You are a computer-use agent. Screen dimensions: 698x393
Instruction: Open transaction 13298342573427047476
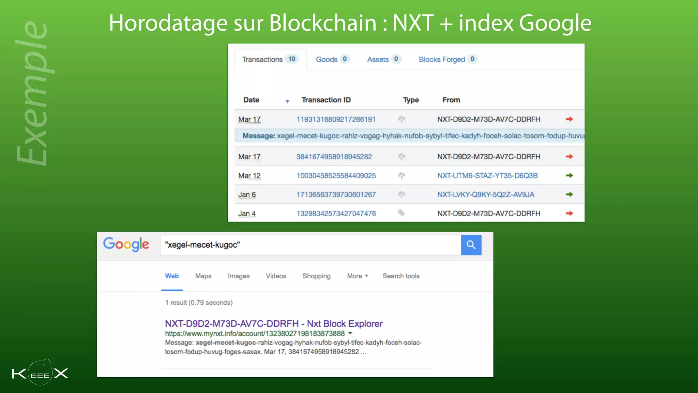pos(336,213)
